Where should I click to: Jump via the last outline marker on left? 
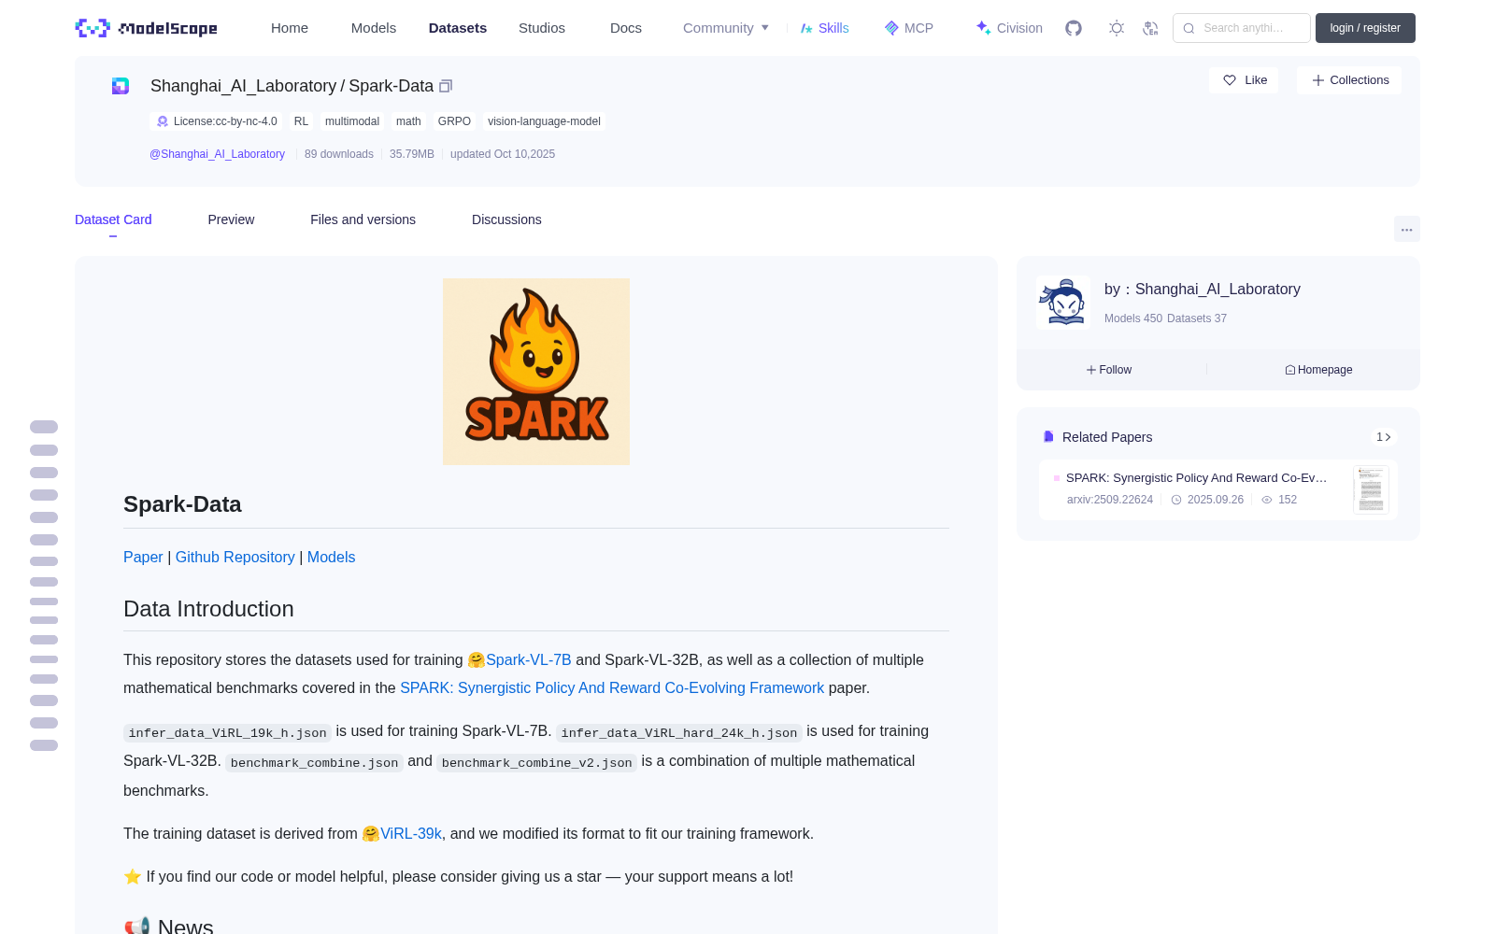coord(44,745)
